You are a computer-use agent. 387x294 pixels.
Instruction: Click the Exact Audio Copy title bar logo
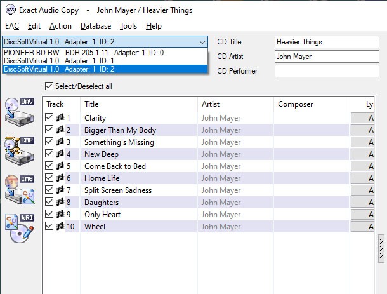tap(11, 10)
